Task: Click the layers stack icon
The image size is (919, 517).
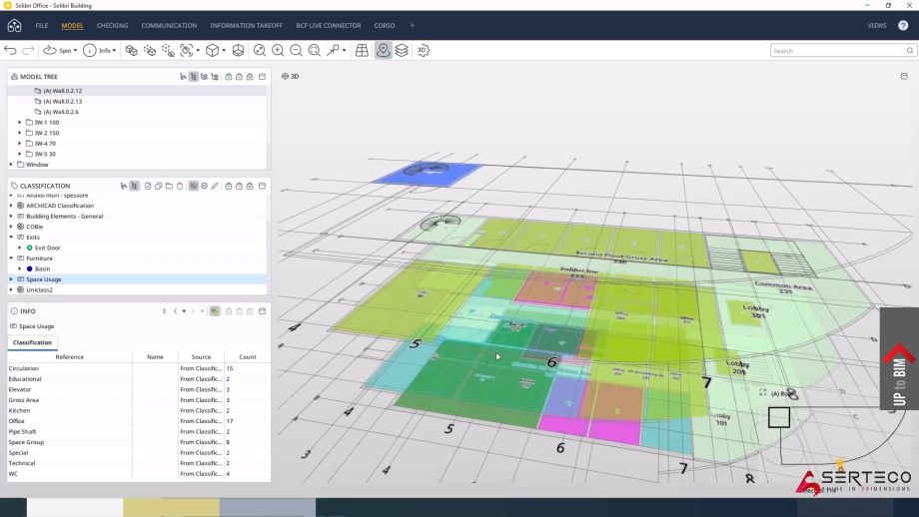Action: tap(402, 50)
